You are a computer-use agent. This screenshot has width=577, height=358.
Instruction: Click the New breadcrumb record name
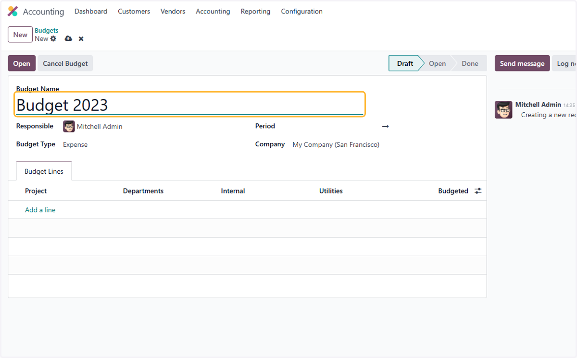pyautogui.click(x=41, y=38)
